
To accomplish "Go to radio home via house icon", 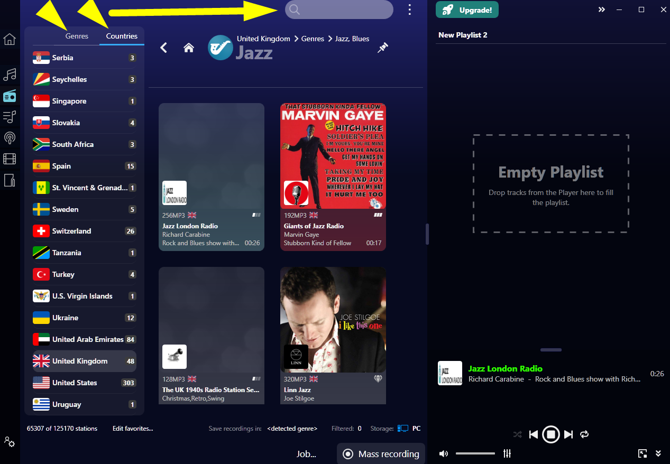I will coord(189,48).
